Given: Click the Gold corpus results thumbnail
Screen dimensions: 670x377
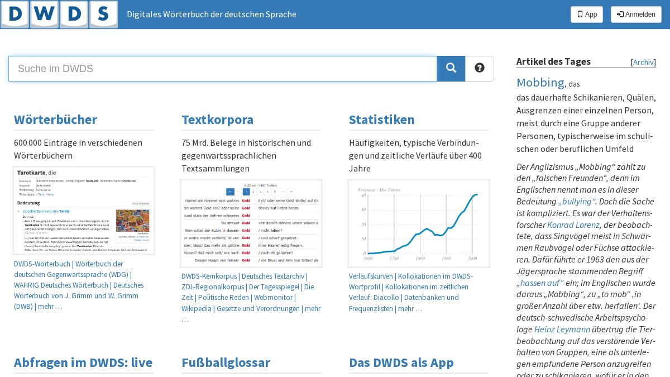Looking at the screenshot, I should 251,223.
